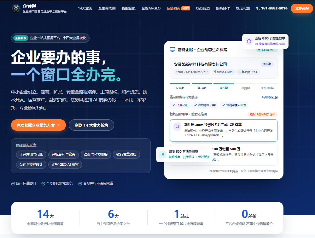Click the 0差价 statistic
The image size is (315, 238).
point(249,217)
